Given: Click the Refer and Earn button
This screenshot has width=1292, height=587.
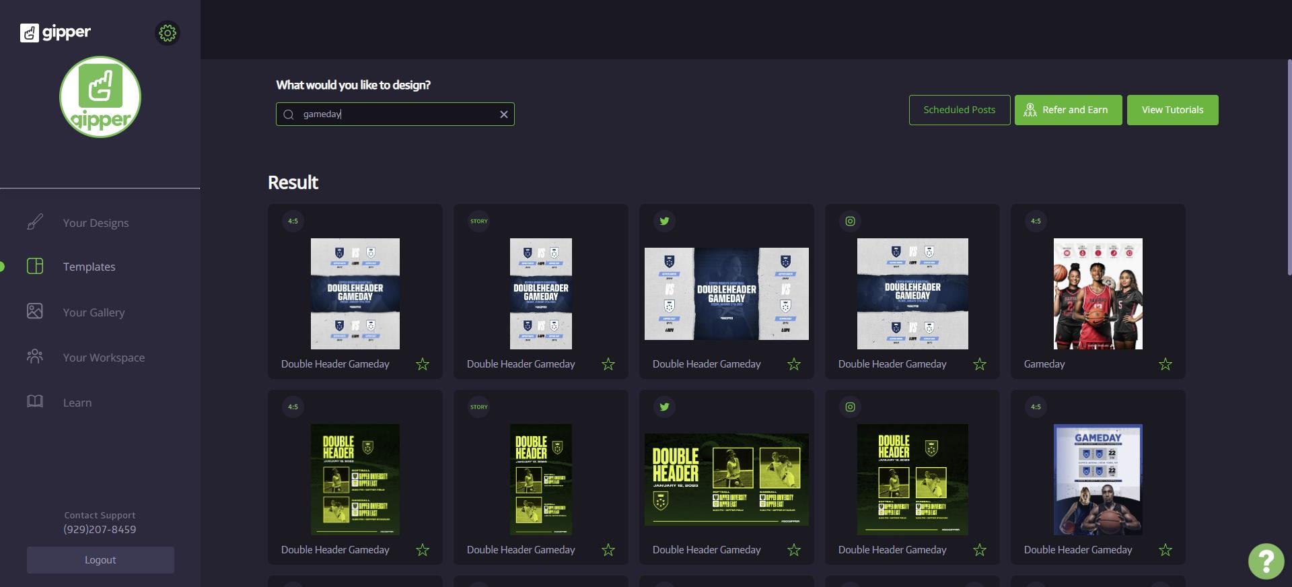Looking at the screenshot, I should [1068, 110].
